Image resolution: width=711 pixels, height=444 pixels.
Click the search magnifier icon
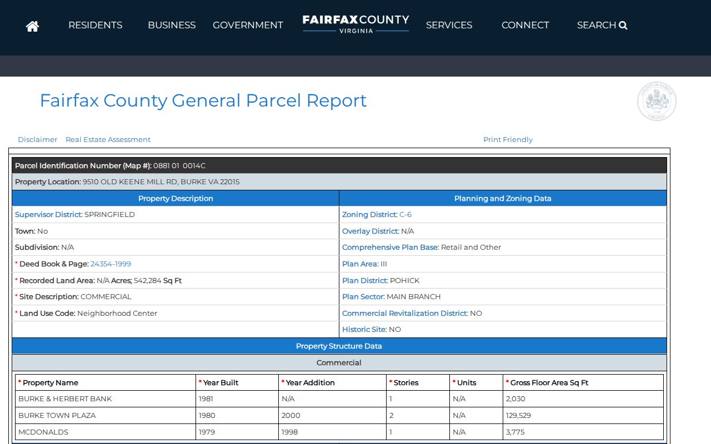(x=623, y=25)
